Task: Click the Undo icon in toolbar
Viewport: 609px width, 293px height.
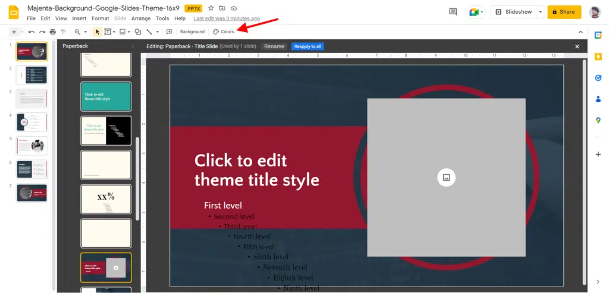Action: [31, 31]
